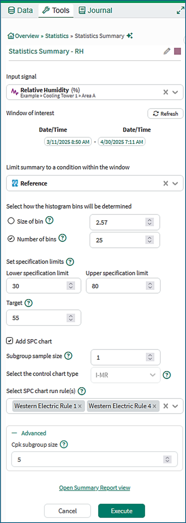Show help for control chart type
186x523 pixels.
[167, 375]
